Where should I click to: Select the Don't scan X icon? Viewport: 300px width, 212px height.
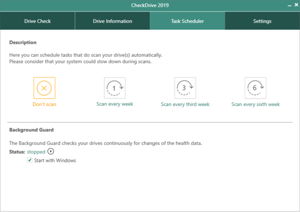coord(44,88)
